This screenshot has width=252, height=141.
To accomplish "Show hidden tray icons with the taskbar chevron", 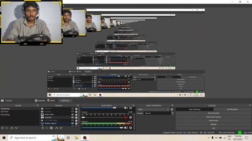I will point(208,137).
